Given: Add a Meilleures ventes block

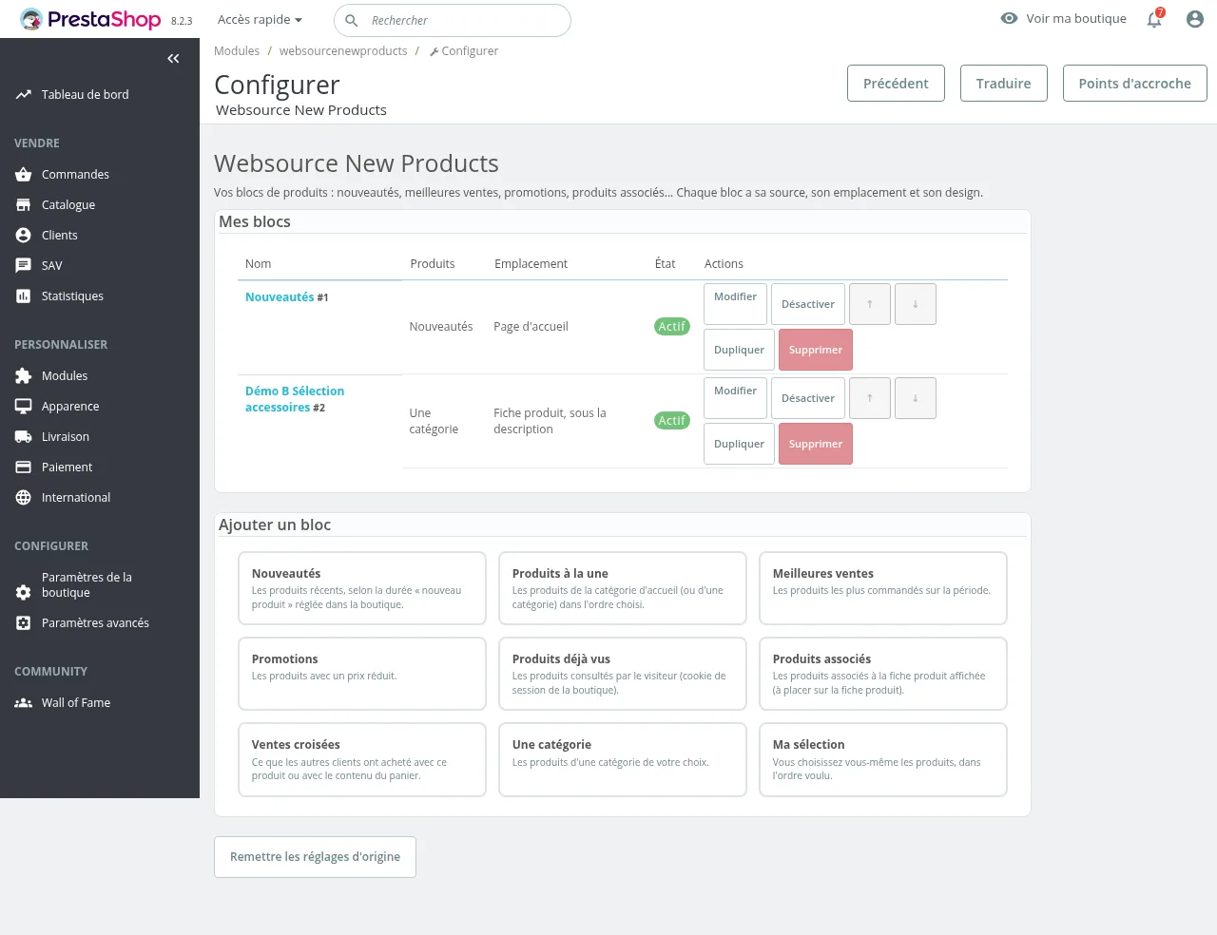Looking at the screenshot, I should coord(883,588).
